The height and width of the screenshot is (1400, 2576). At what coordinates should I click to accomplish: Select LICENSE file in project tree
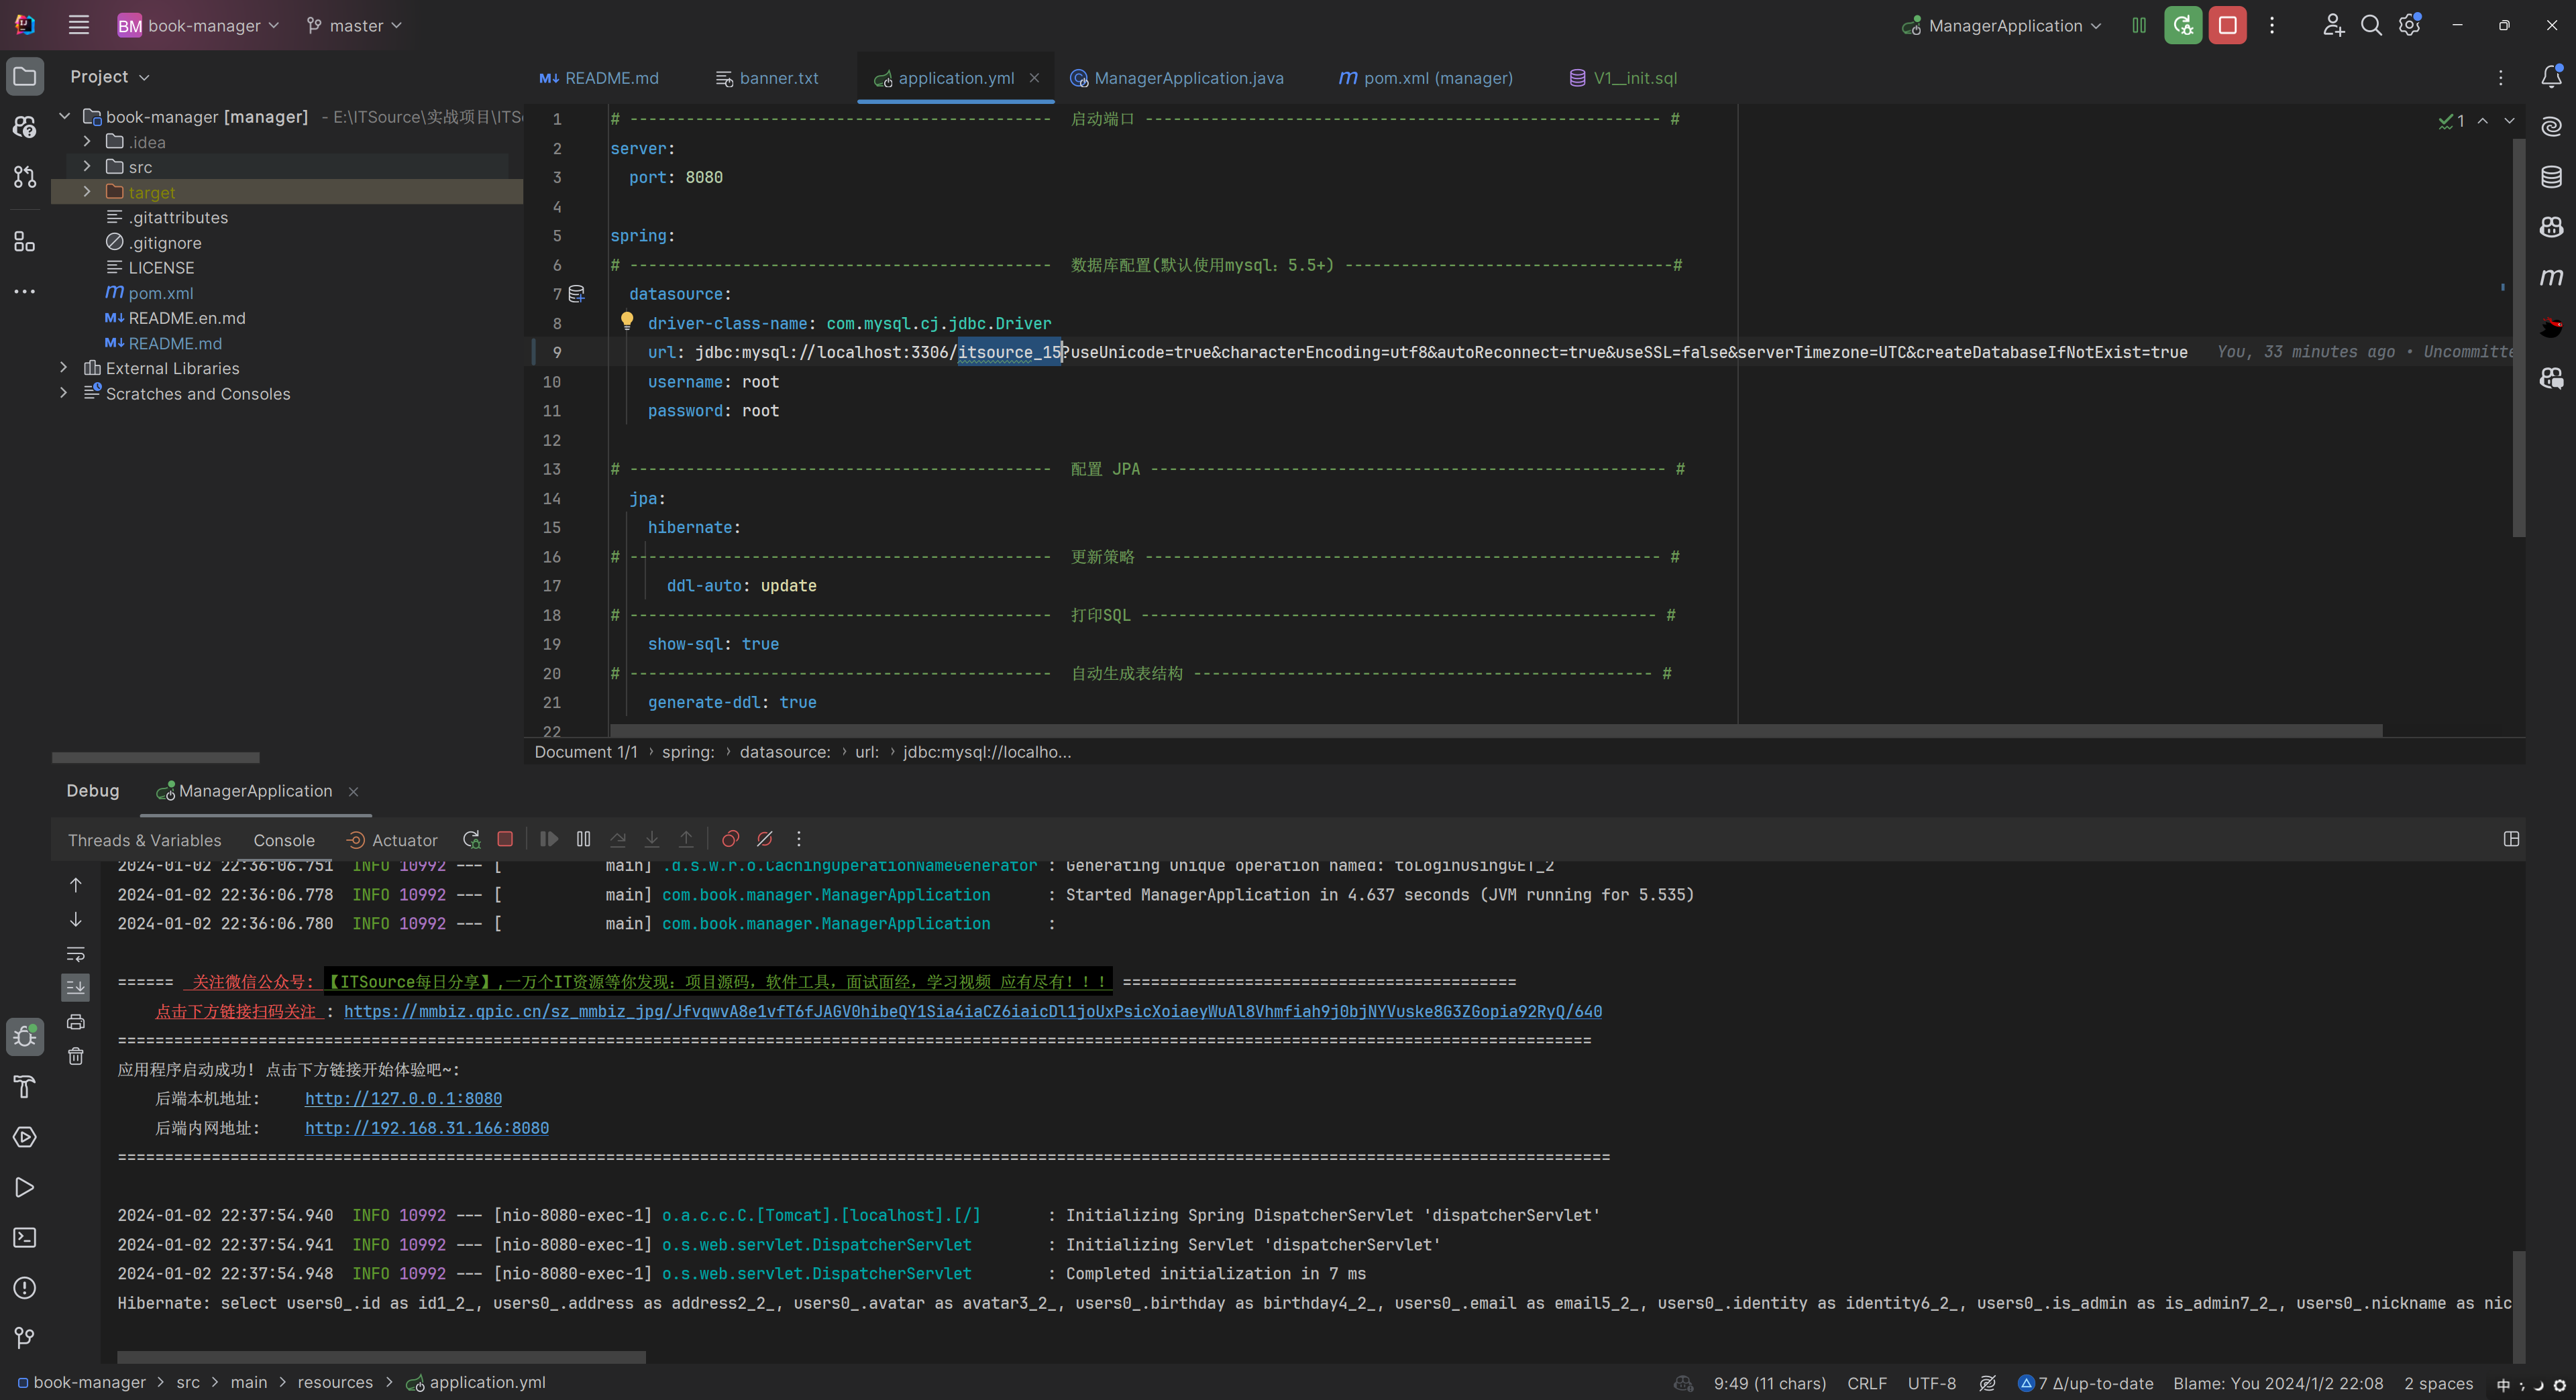(160, 268)
